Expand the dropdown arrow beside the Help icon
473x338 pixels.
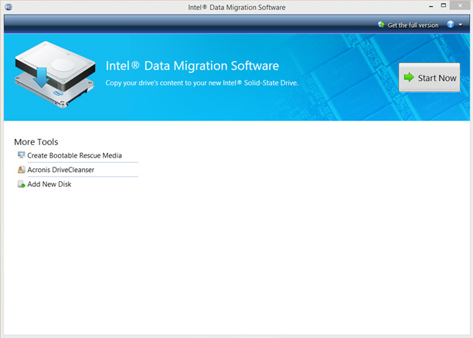[461, 25]
